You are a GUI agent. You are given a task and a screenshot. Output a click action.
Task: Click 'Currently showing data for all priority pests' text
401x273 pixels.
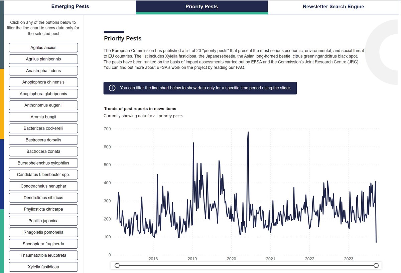143,116
